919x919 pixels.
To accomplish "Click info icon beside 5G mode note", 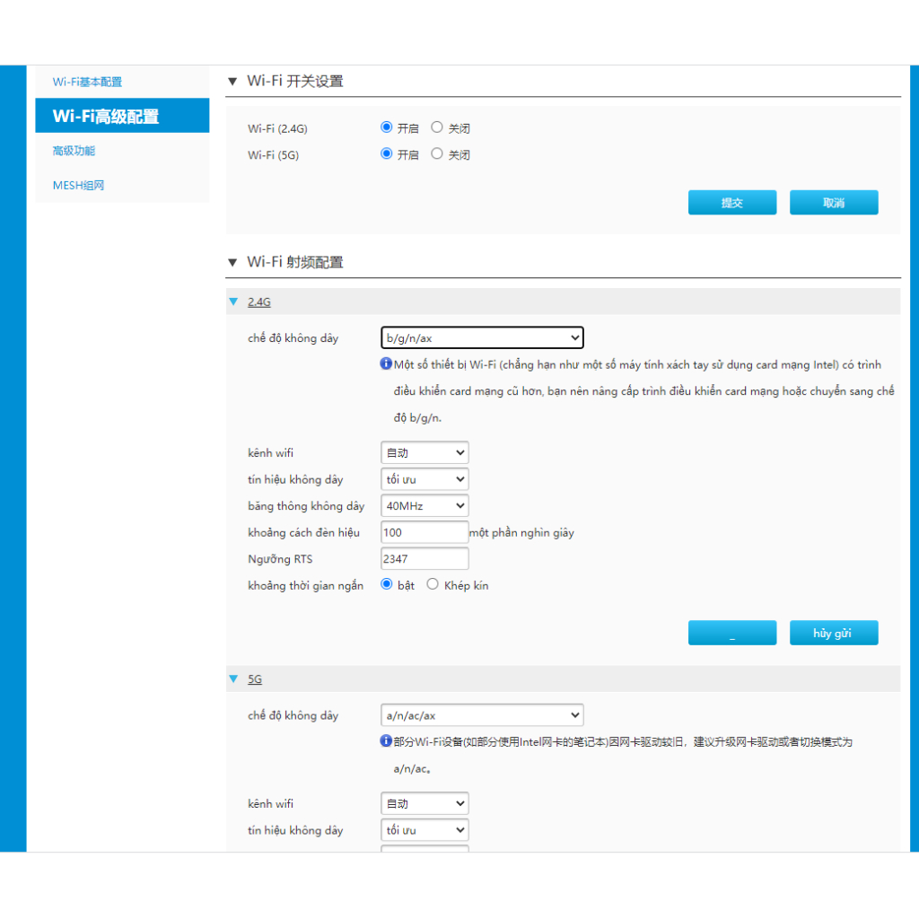I will tap(386, 742).
